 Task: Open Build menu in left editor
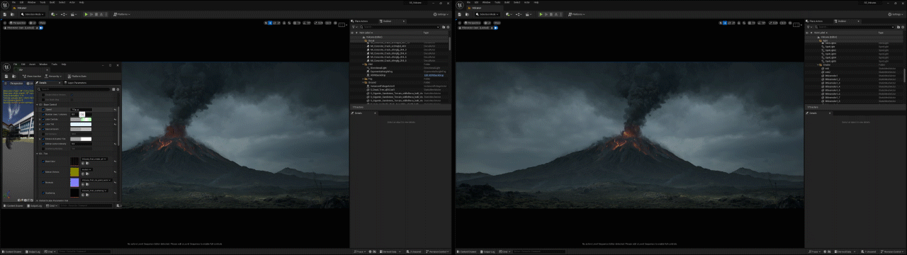[x=52, y=3]
